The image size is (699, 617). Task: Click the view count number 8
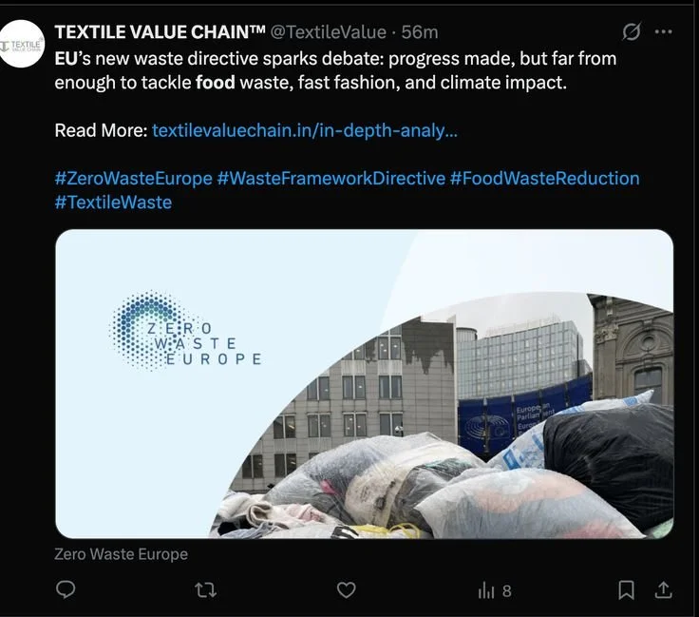click(507, 591)
